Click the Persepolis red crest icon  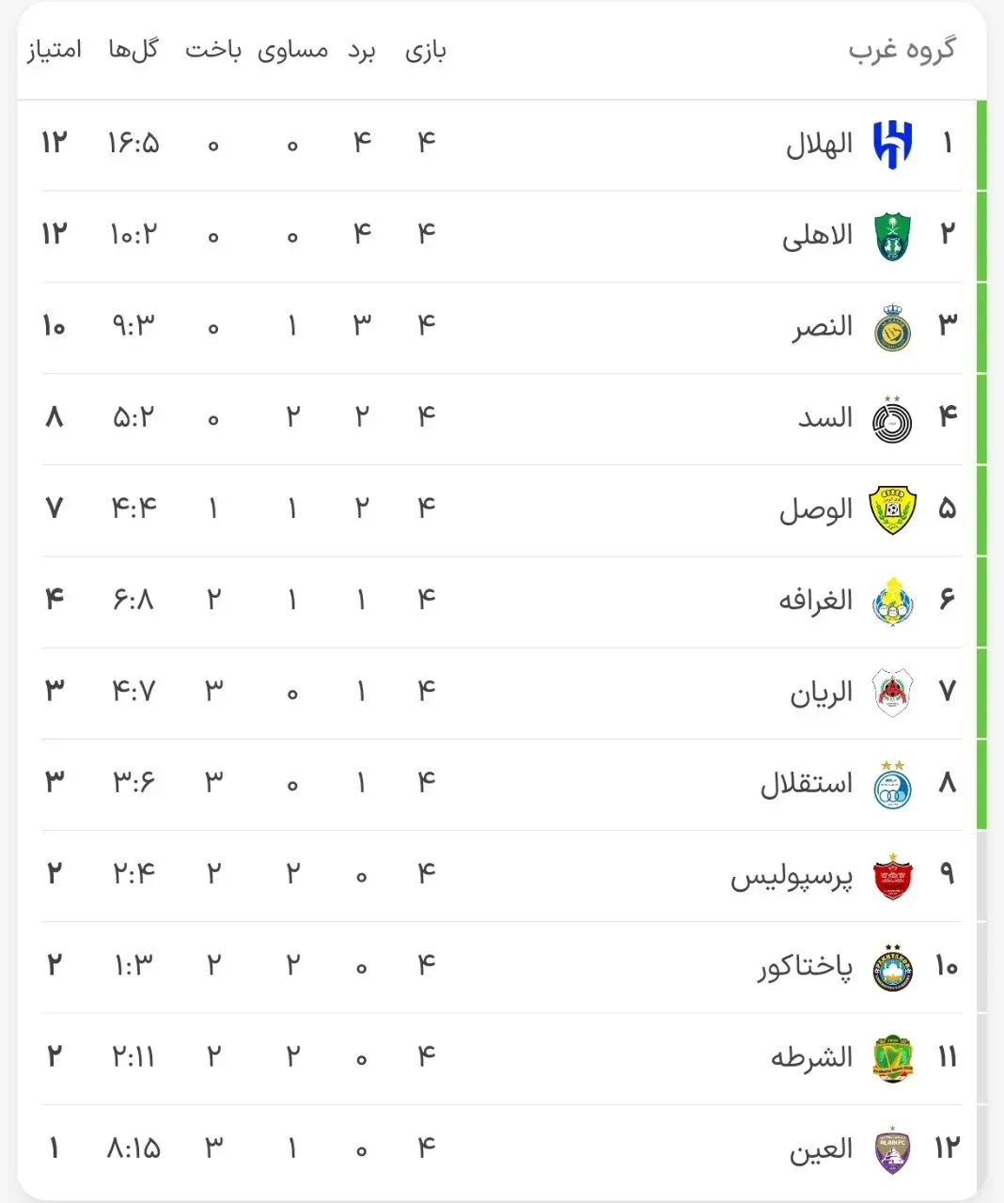(891, 876)
